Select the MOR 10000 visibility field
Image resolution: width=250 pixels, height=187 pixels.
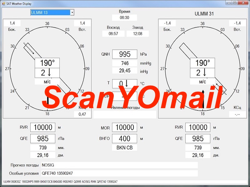click(x=124, y=127)
